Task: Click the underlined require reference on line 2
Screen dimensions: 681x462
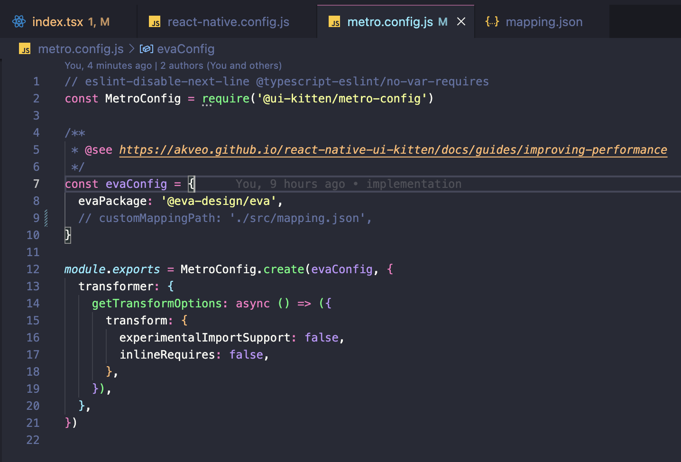Action: 226,98
